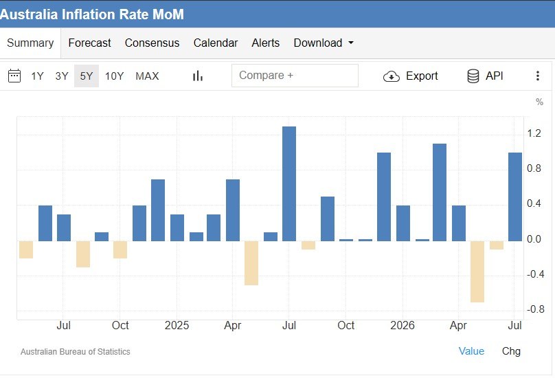
Task: Switch to the Forecast tab
Action: [89, 43]
